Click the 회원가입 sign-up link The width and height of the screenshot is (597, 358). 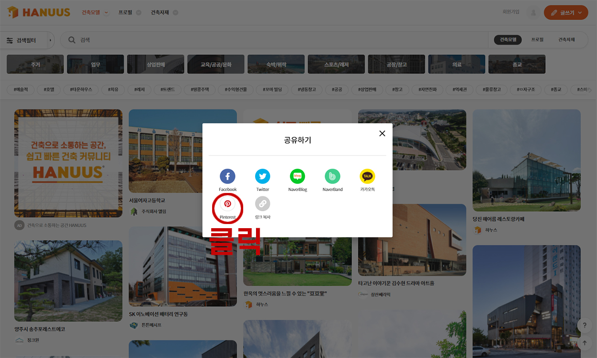[511, 12]
